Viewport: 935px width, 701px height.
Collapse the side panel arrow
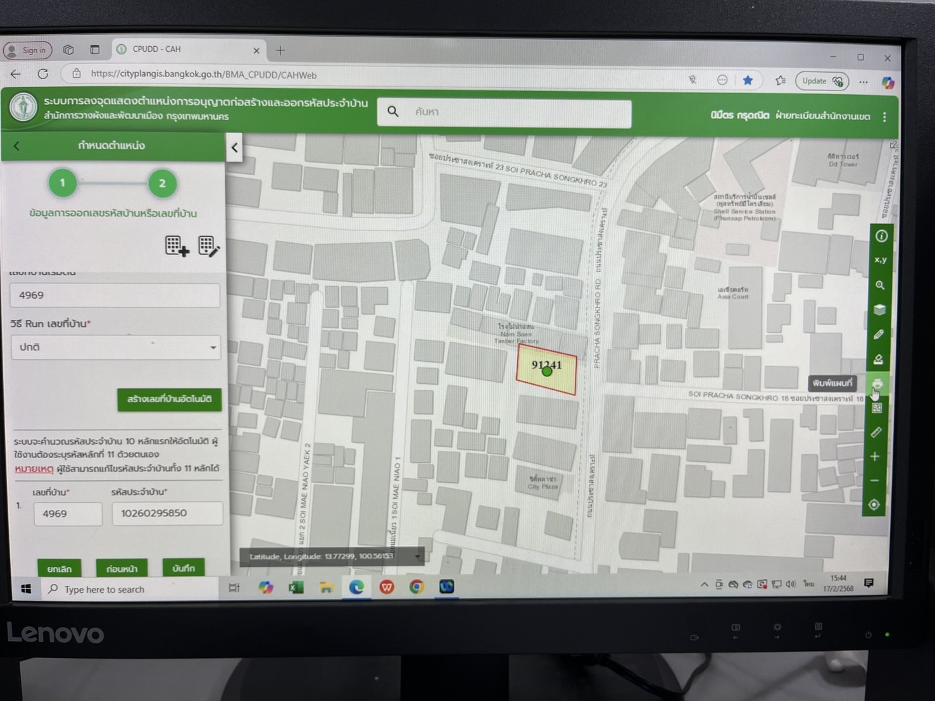(x=234, y=147)
